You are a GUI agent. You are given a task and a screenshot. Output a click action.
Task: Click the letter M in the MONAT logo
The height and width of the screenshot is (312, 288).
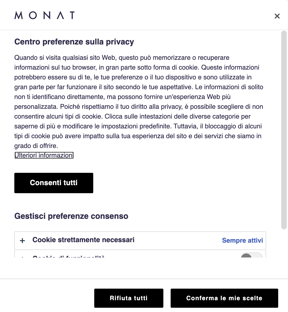pyautogui.click(x=19, y=15)
